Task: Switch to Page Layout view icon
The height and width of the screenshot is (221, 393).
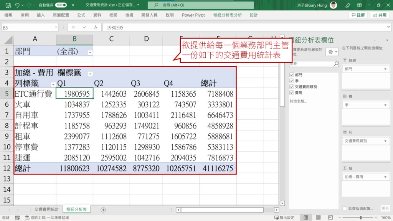Action: [x=318, y=218]
